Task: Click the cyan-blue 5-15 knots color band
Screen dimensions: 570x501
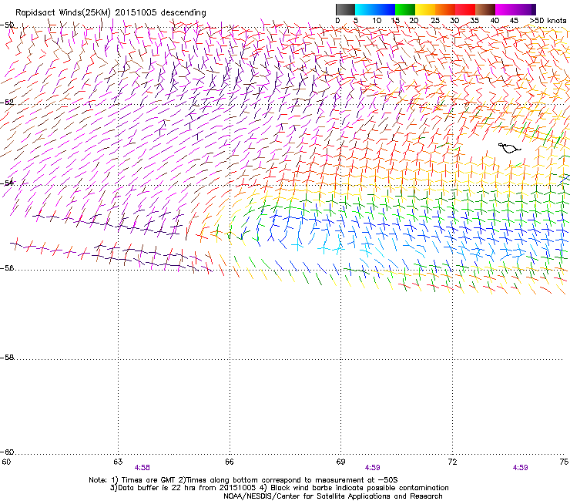Action: pos(375,9)
